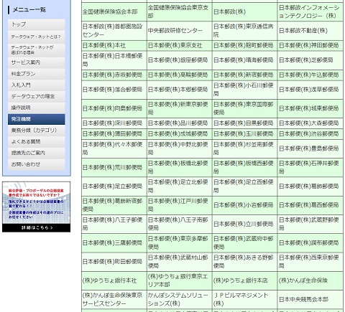Open the トップ menu item

(36, 24)
